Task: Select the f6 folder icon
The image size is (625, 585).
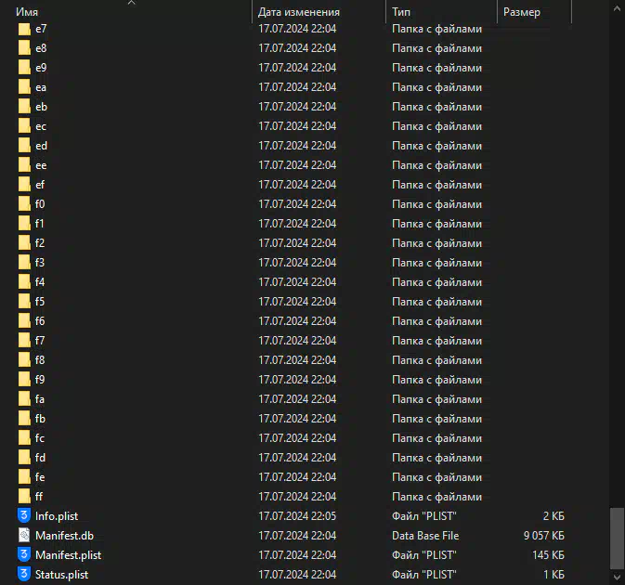Action: coord(24,321)
